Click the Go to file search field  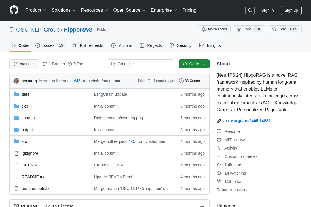tap(141, 64)
